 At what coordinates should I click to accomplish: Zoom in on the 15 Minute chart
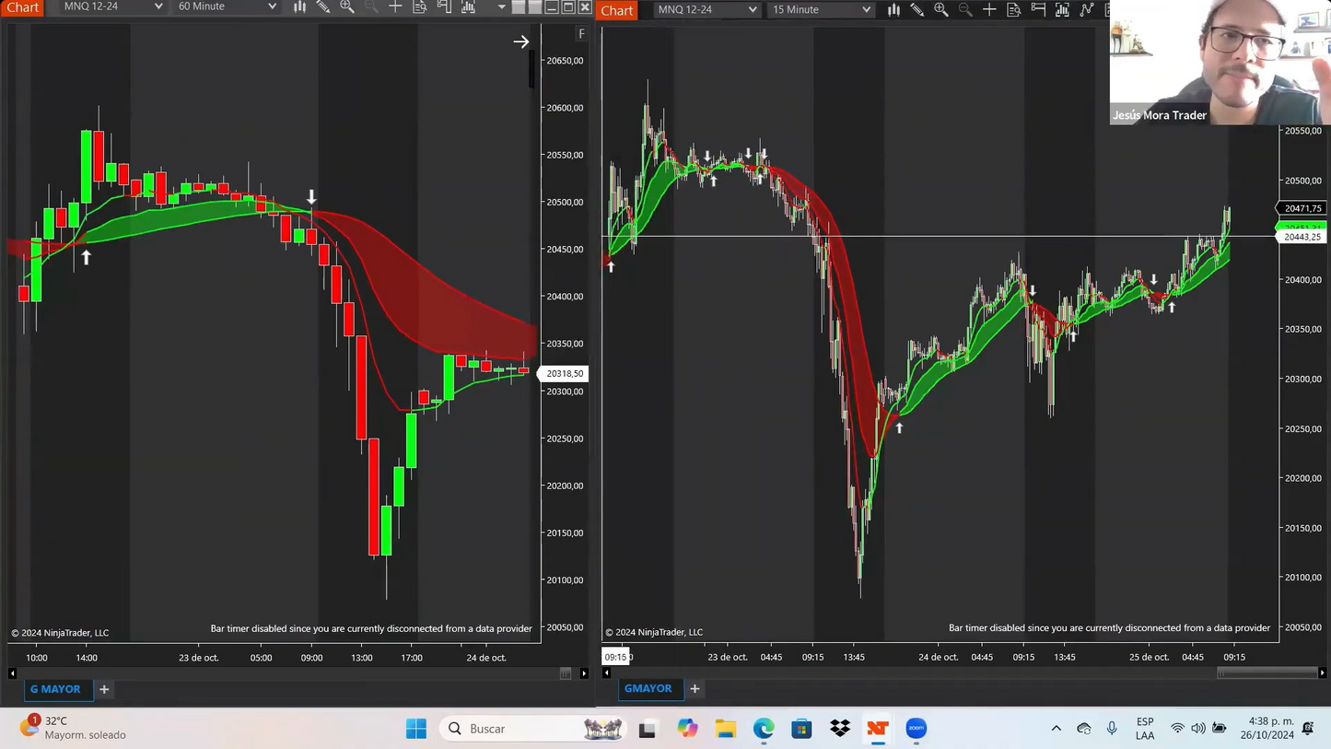[x=941, y=9]
